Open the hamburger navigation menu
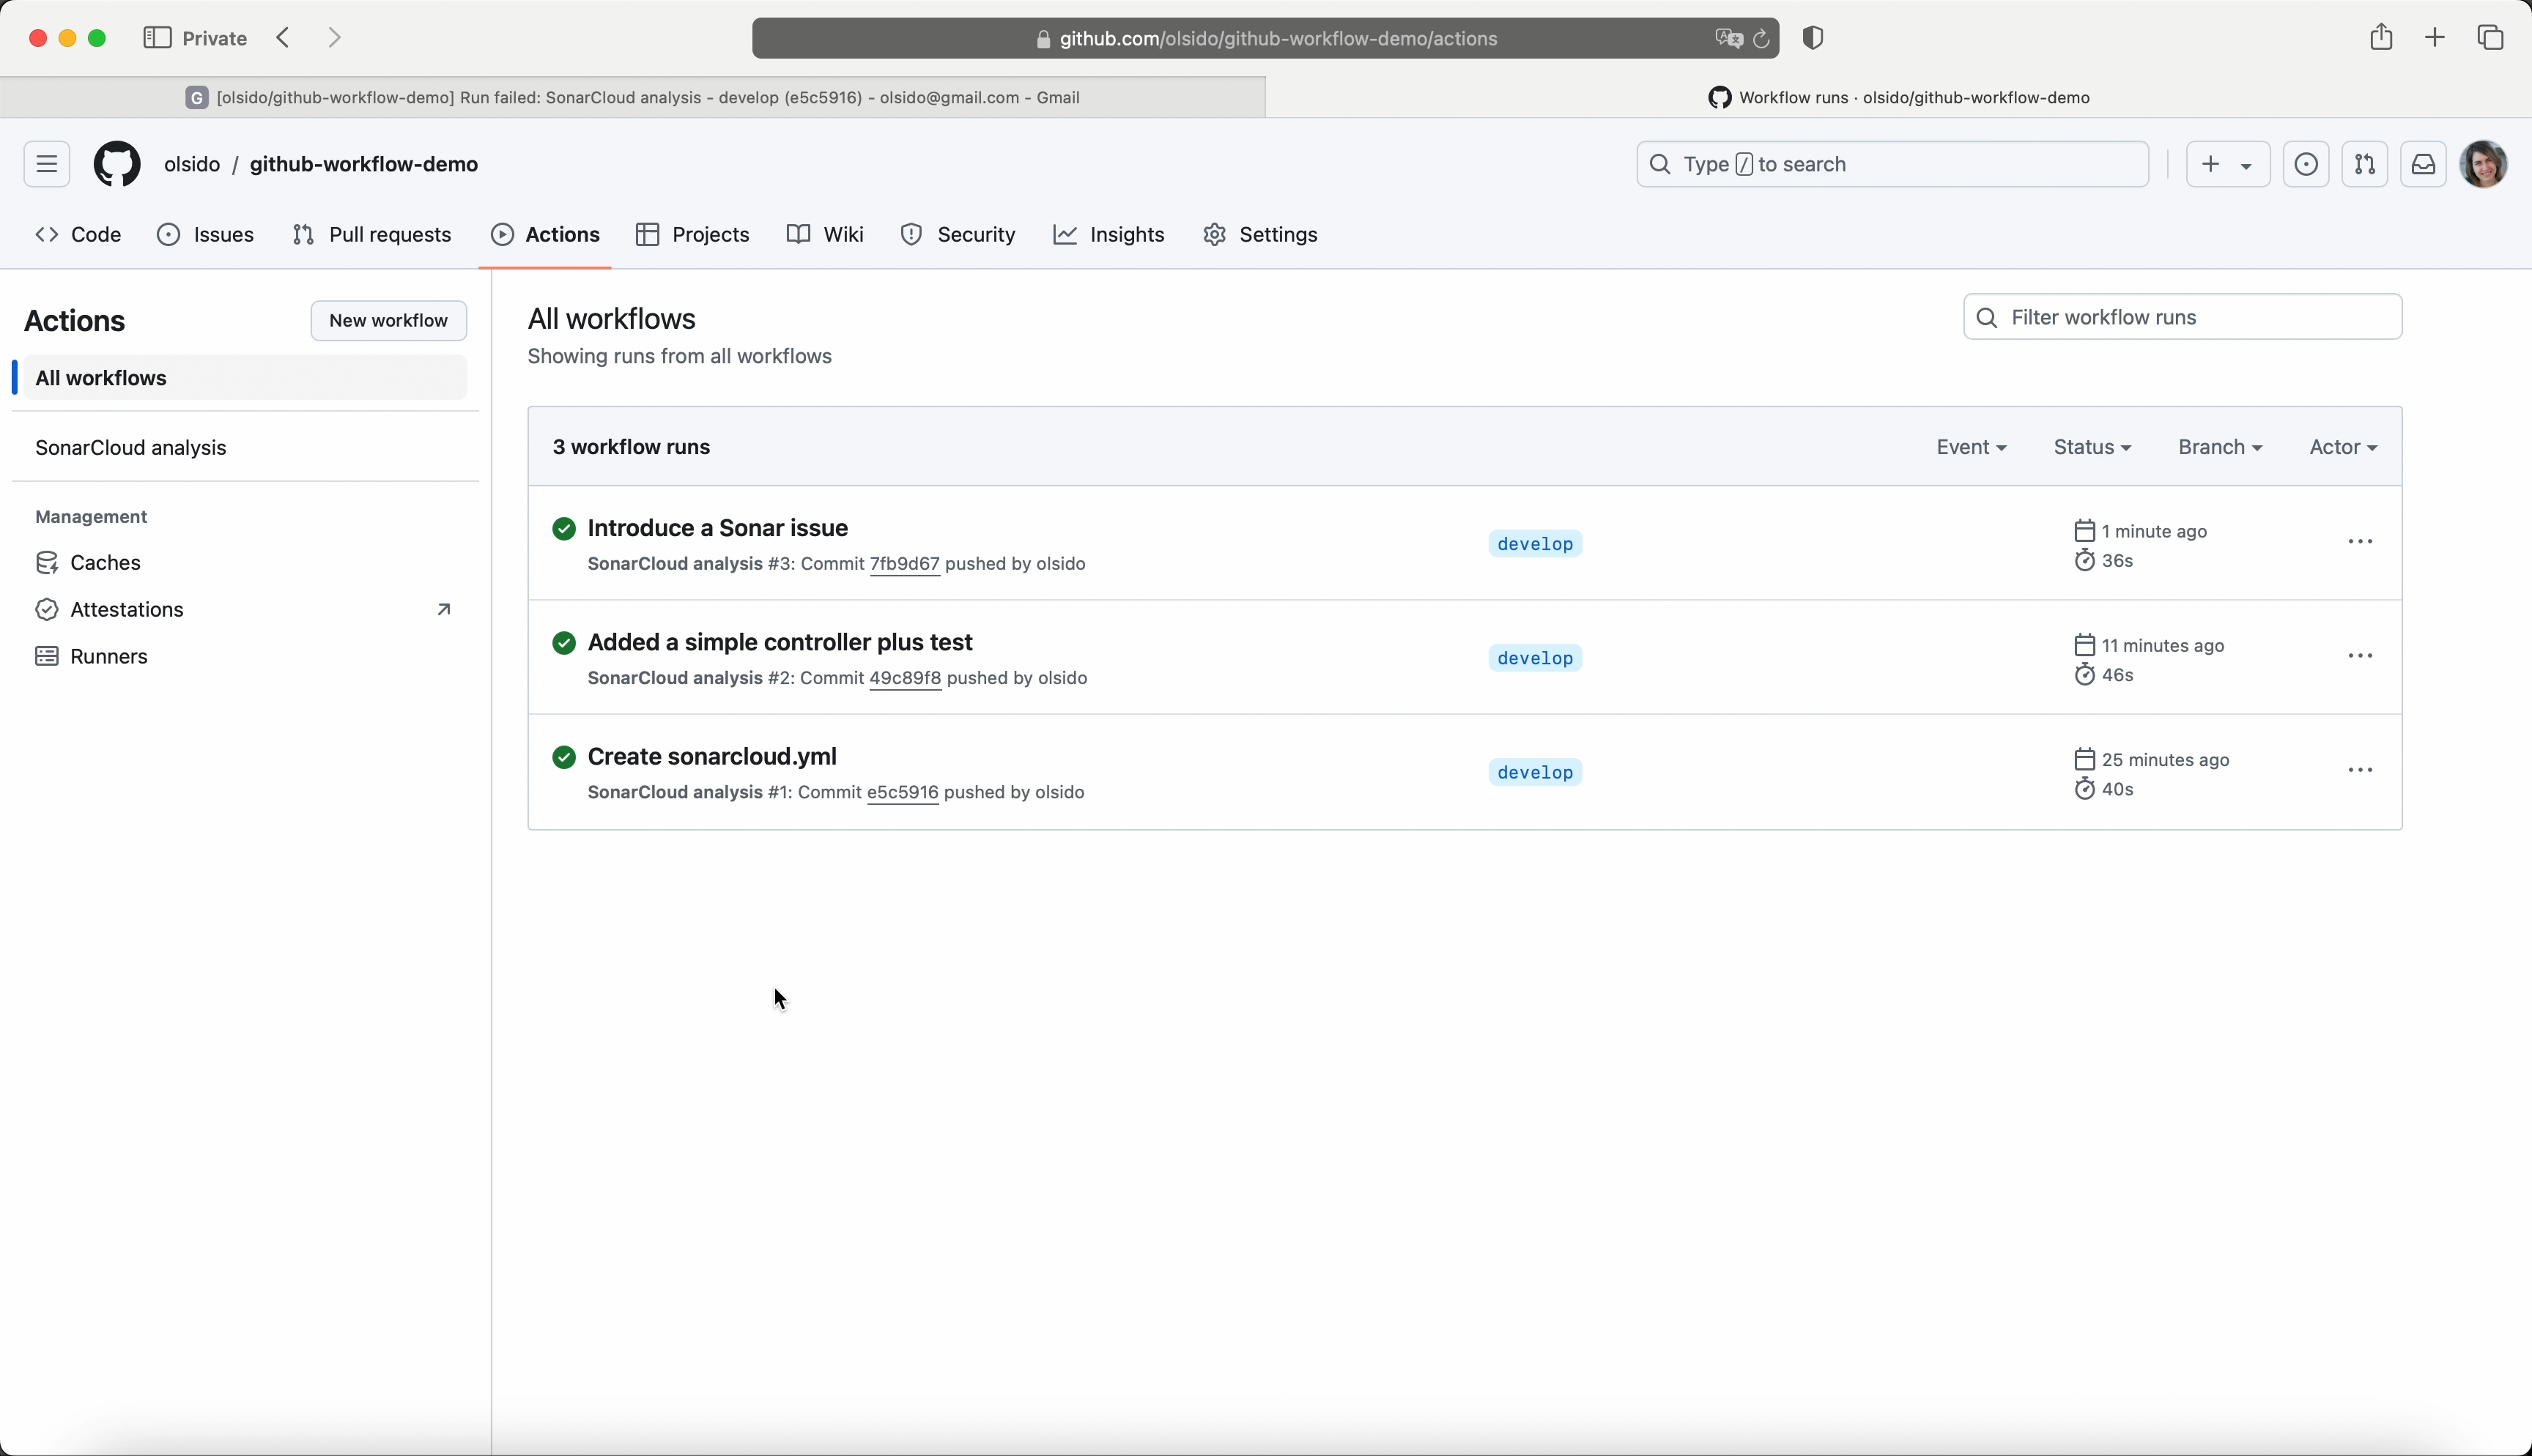 click(x=47, y=164)
